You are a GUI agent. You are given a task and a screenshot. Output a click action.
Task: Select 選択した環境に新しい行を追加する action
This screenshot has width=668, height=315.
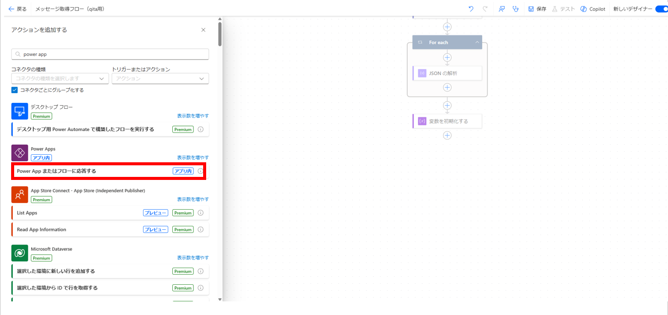point(110,271)
